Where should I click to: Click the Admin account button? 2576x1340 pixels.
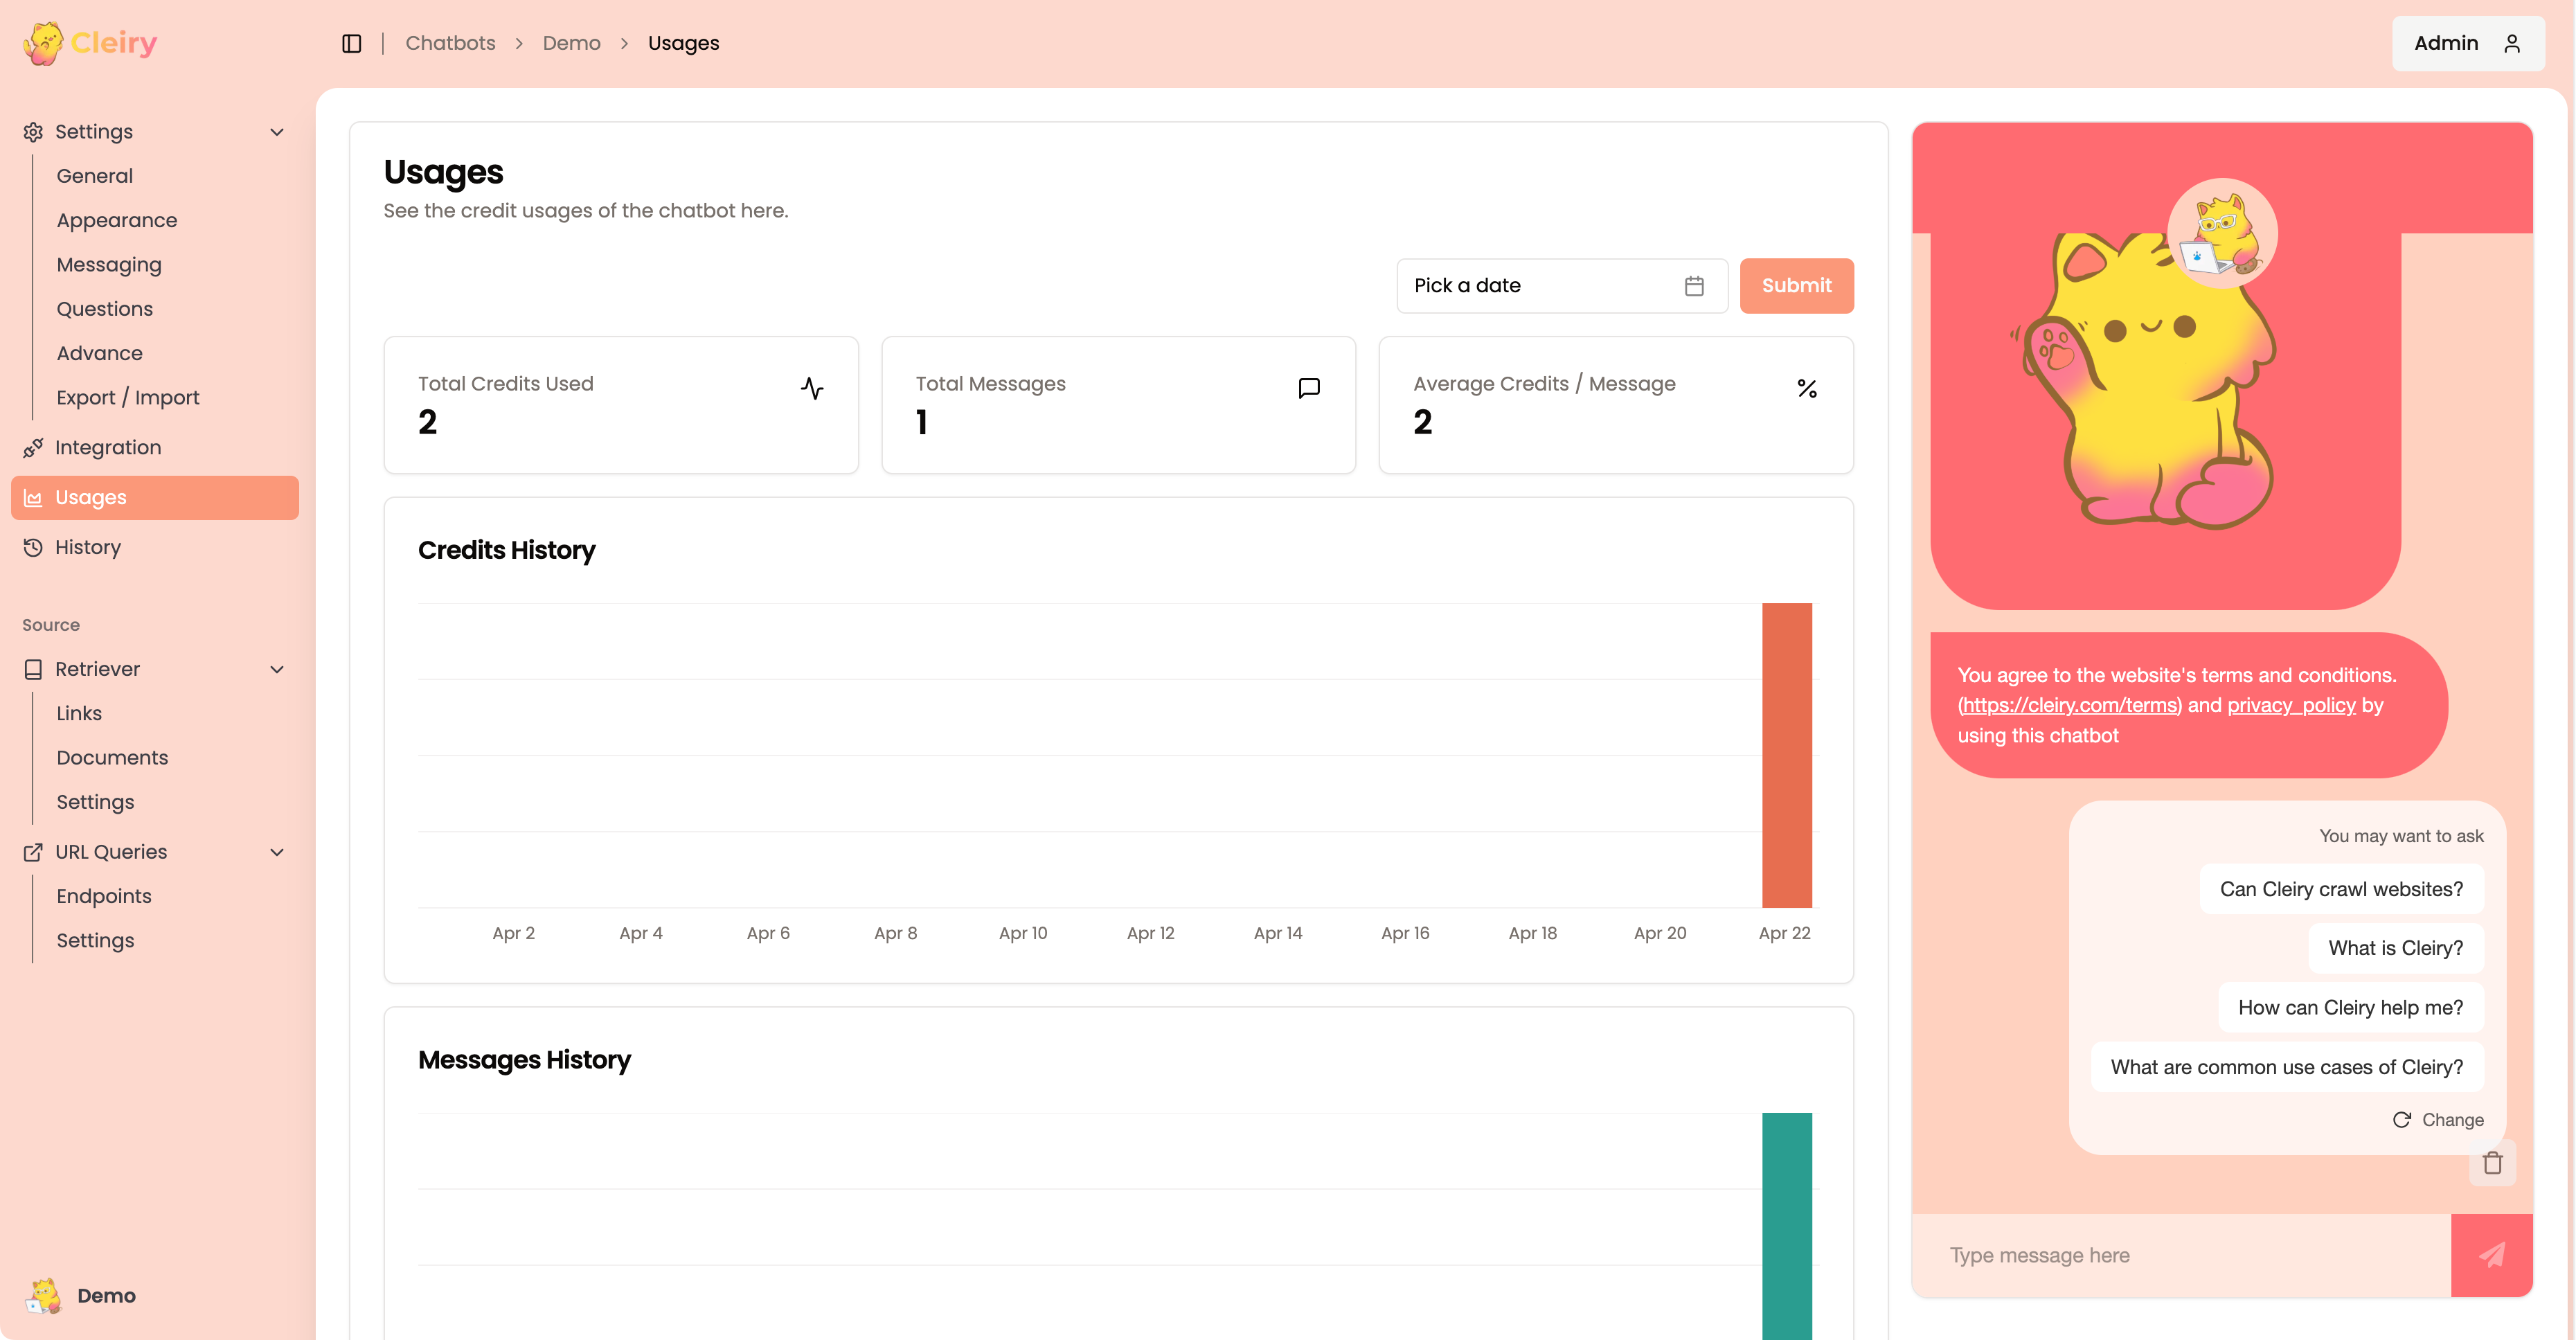click(2468, 43)
